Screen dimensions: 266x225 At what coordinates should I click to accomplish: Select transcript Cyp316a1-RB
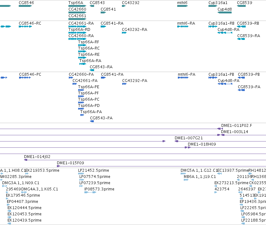click(x=213, y=26)
